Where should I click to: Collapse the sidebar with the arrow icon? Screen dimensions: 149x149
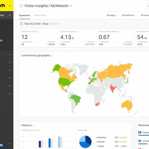point(10,6)
